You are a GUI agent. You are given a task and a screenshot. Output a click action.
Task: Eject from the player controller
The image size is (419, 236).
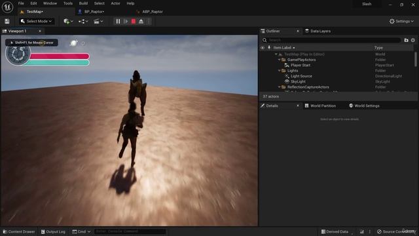[x=141, y=22]
